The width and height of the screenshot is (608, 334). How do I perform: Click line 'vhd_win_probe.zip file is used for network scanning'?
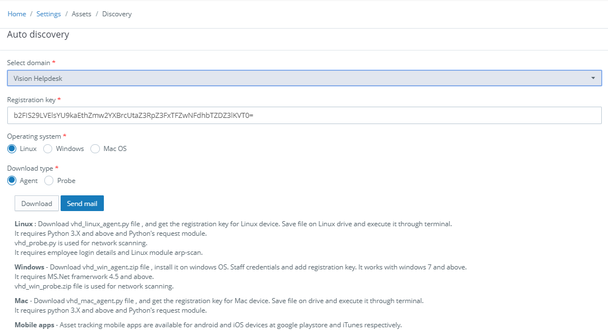[94, 286]
